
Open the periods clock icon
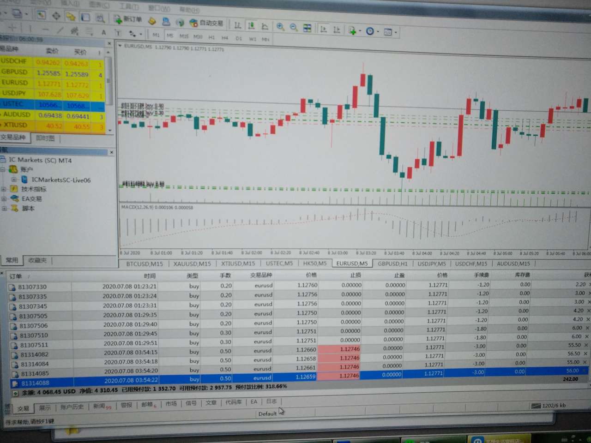click(x=370, y=31)
